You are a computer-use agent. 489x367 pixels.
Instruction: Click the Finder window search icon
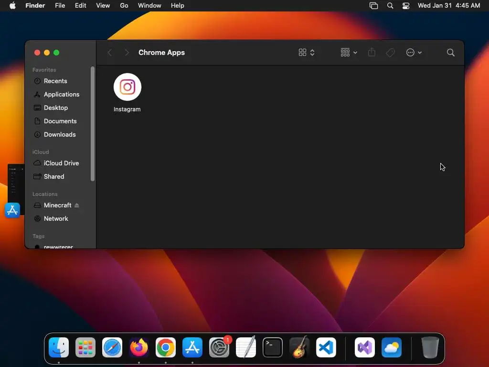tap(450, 53)
